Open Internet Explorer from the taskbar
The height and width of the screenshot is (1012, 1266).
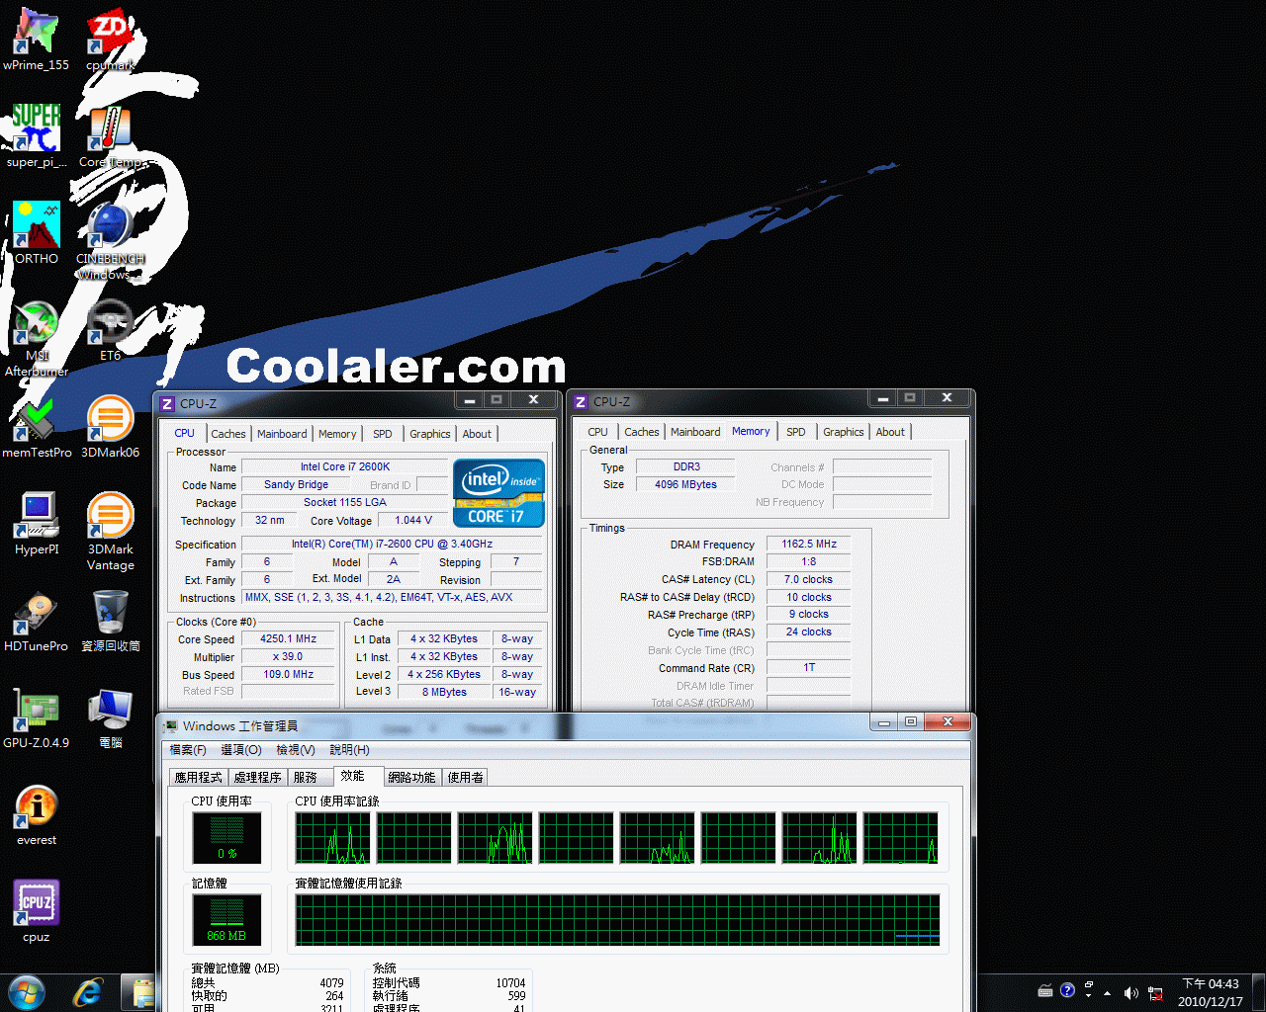coord(88,992)
